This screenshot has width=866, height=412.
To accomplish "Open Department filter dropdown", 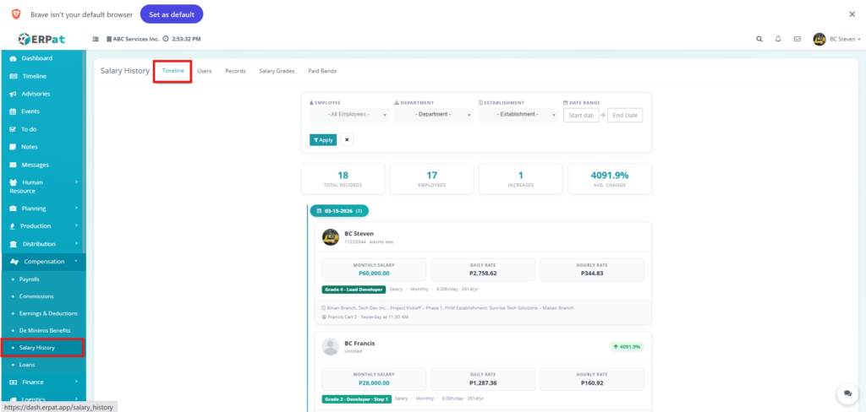I will pos(434,115).
